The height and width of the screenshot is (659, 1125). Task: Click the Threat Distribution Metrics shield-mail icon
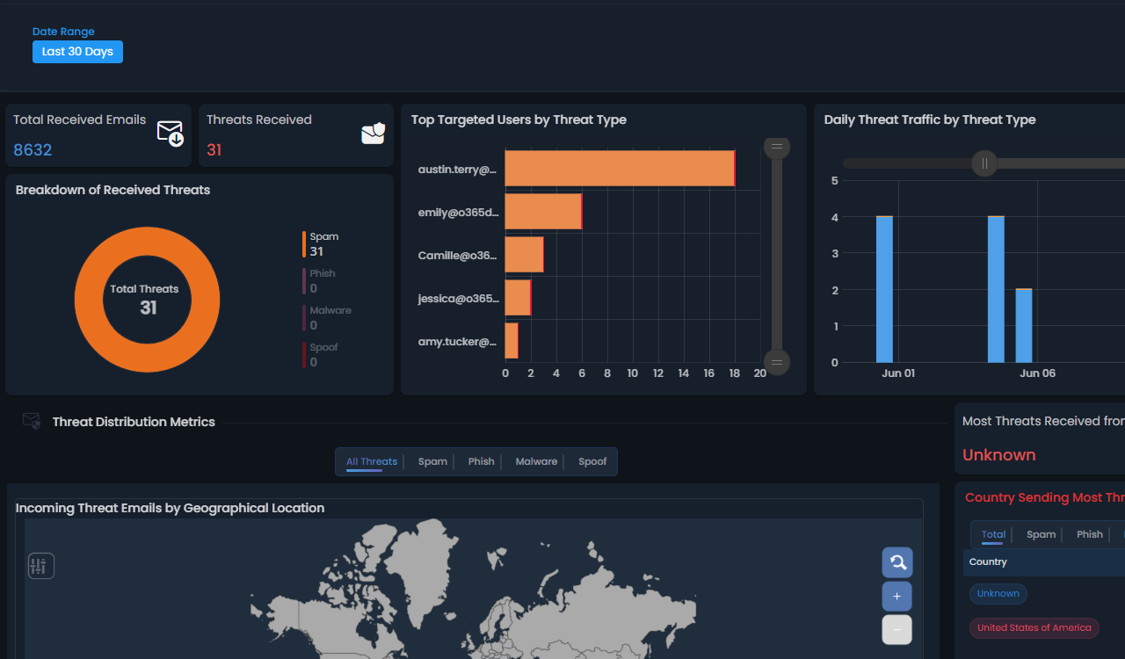pos(31,421)
